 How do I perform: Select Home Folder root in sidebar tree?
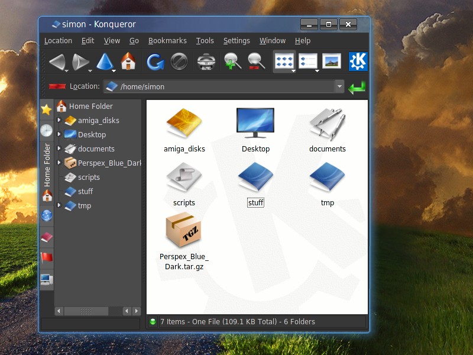tap(91, 106)
